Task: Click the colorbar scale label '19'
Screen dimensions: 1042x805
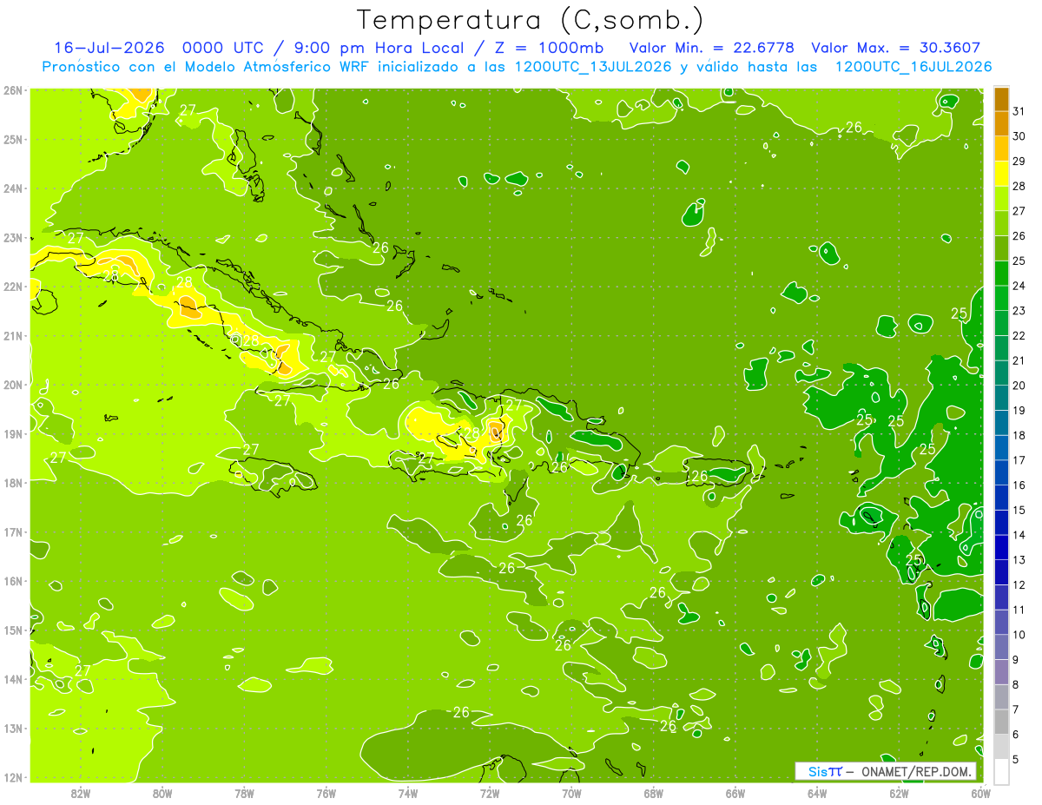Action: click(x=1019, y=411)
